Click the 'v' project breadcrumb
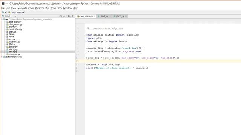Image resolution: width=241 pixels, height=135 pixels. [x=4, y=12]
